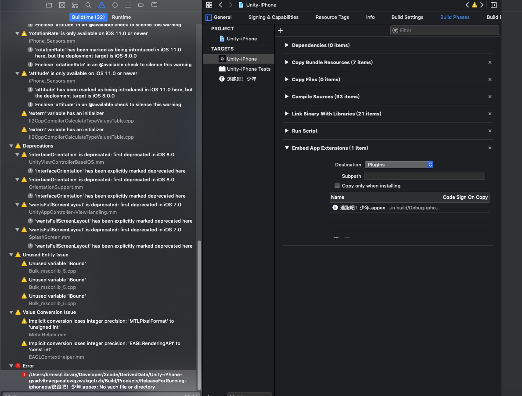Image resolution: width=522 pixels, height=396 pixels.
Task: Collapse Embed App Extensions phase
Action: click(x=287, y=148)
